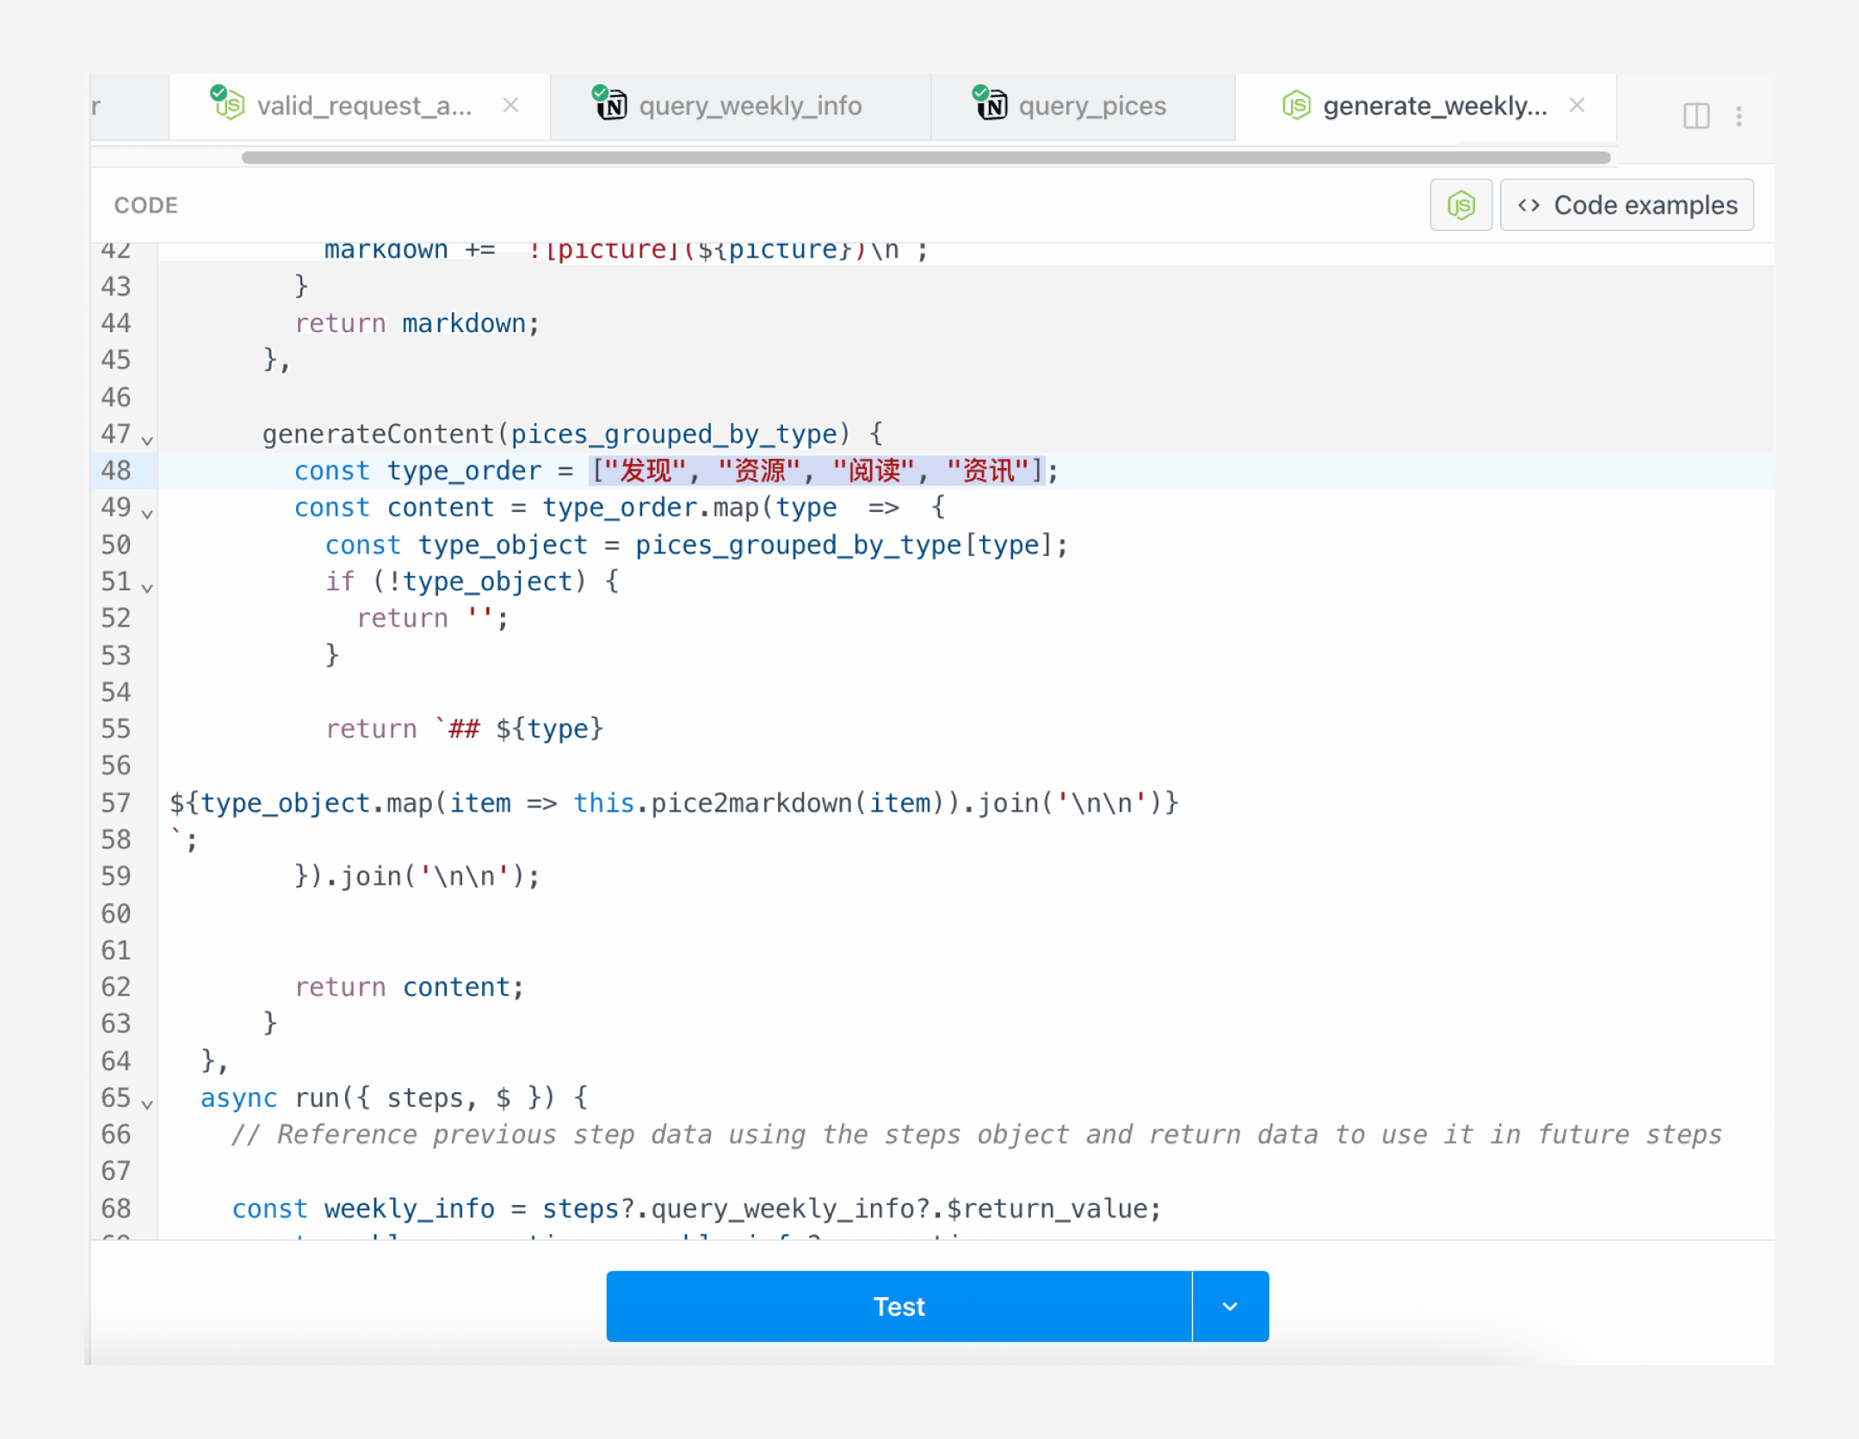This screenshot has height=1439, width=1859.
Task: Click the Node.js icon on generate_weekly tab
Action: click(x=1295, y=105)
